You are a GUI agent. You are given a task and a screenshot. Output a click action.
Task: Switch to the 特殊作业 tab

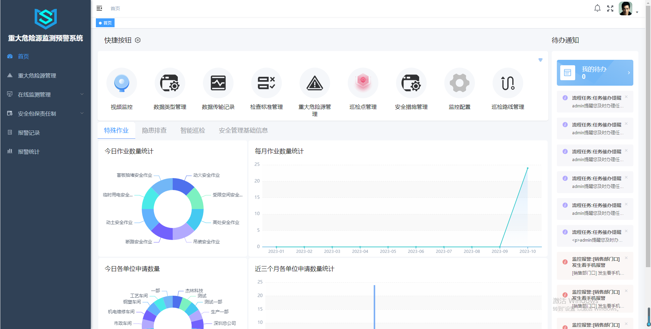[116, 131]
